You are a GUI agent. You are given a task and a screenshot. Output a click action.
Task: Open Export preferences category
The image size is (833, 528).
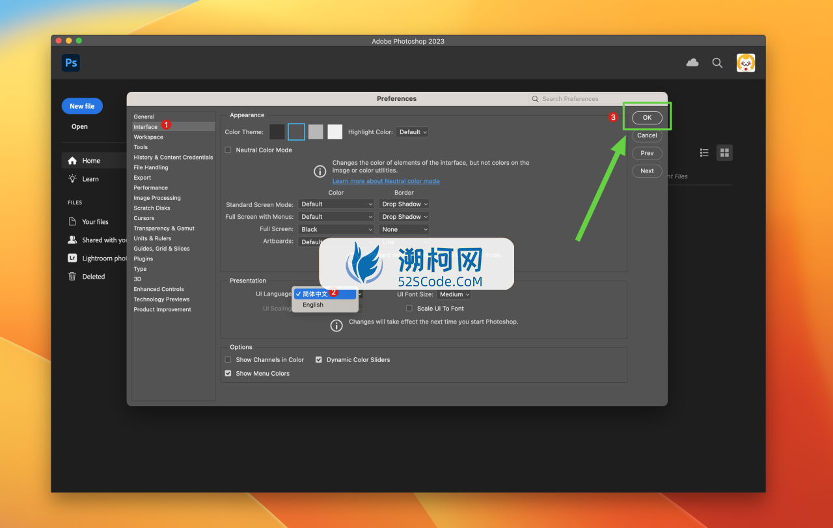coord(173,177)
